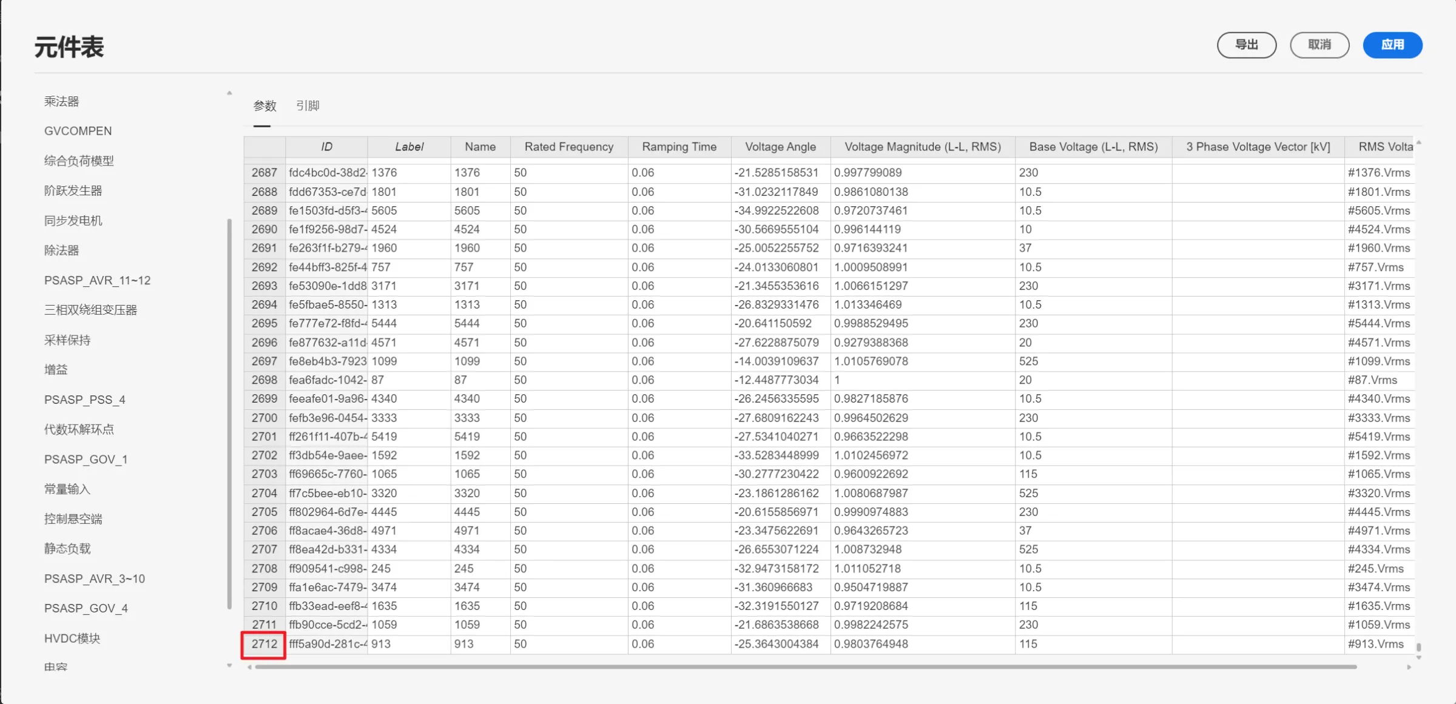Switch to the 参数 tab
Image resolution: width=1456 pixels, height=704 pixels.
click(x=265, y=105)
